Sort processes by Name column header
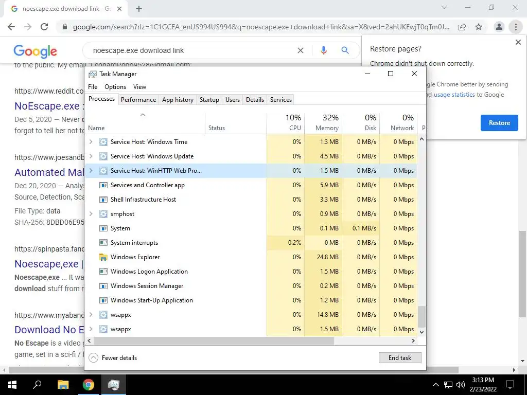Viewport: 527px width, 395px height. tap(145, 123)
